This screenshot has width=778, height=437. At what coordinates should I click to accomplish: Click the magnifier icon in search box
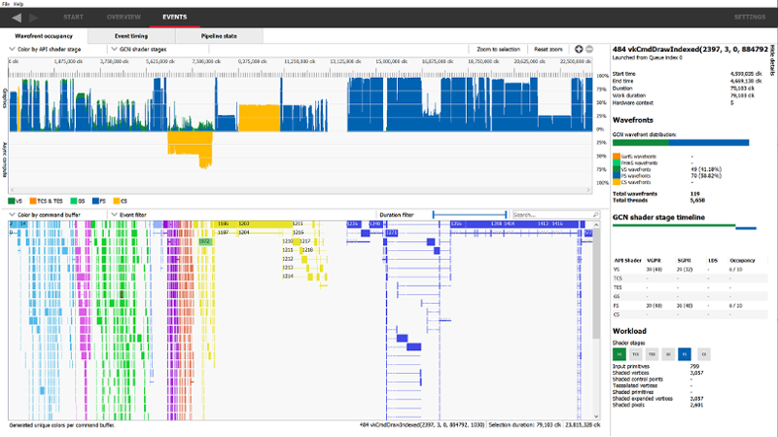595,214
